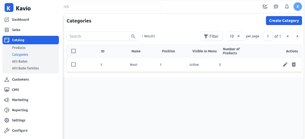
Task: Open the notifications bell
Action: click(287, 7)
